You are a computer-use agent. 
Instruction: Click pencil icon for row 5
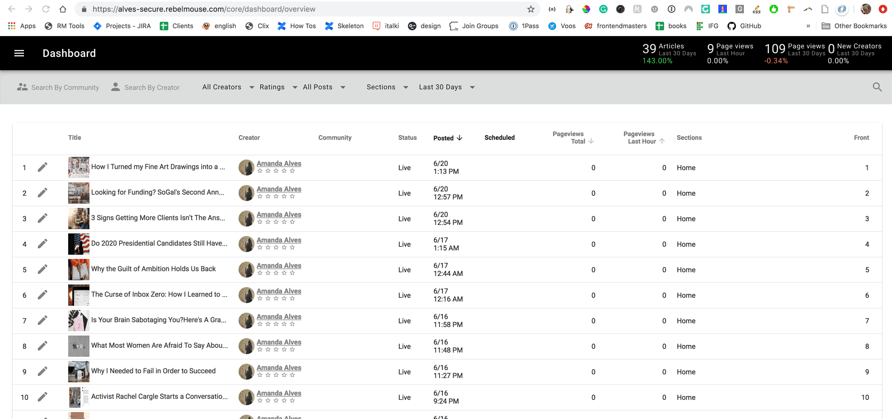tap(43, 270)
